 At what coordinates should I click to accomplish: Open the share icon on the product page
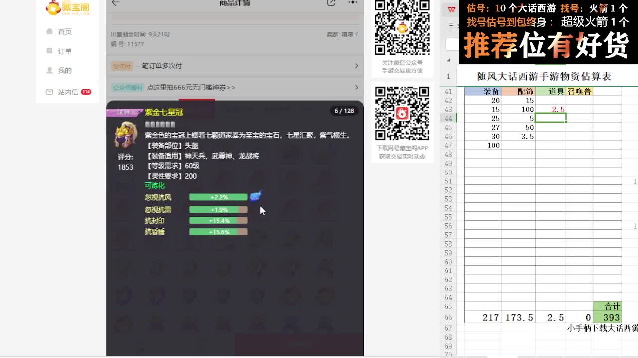pyautogui.click(x=331, y=3)
